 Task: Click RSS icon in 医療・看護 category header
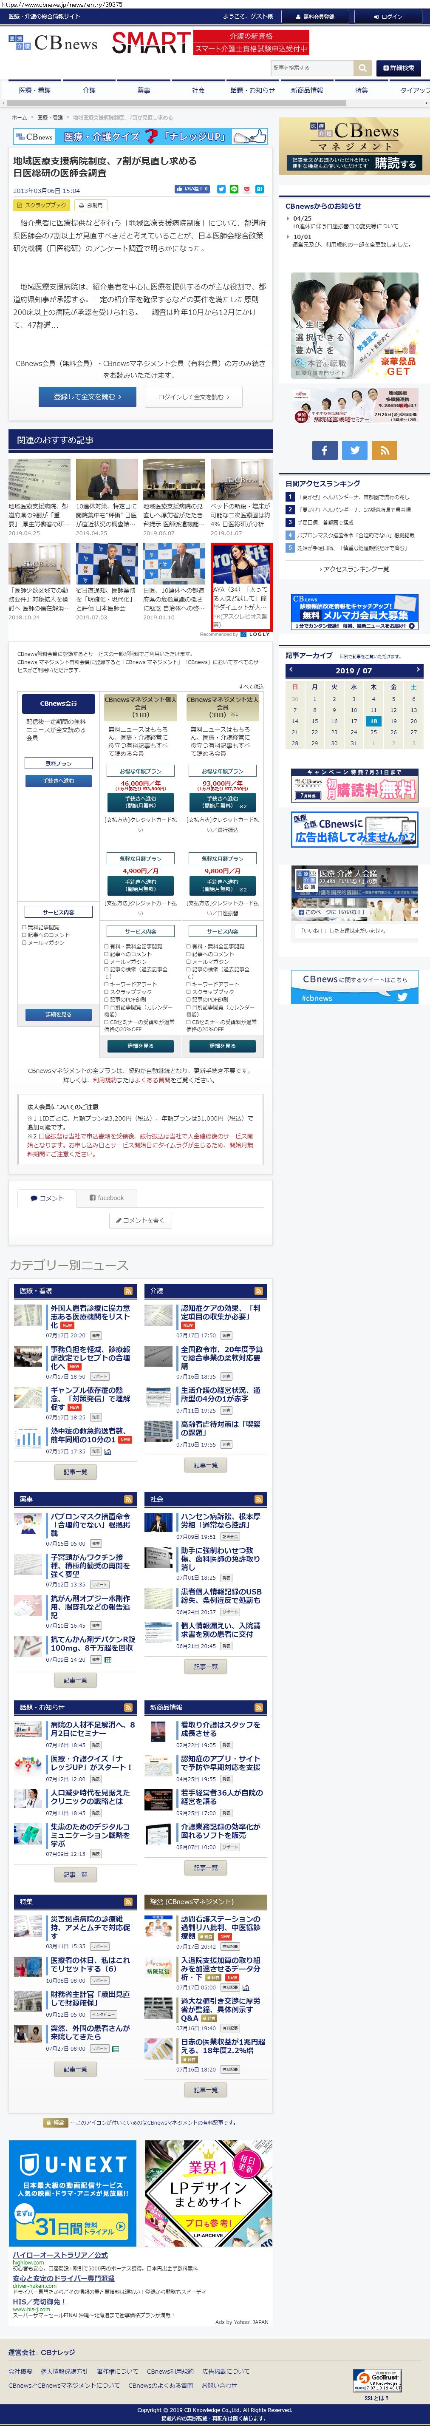(128, 1291)
